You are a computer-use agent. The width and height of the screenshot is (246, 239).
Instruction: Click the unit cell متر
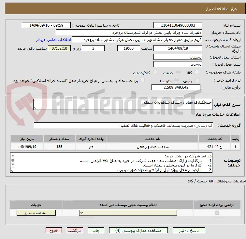[x=91, y=147]
